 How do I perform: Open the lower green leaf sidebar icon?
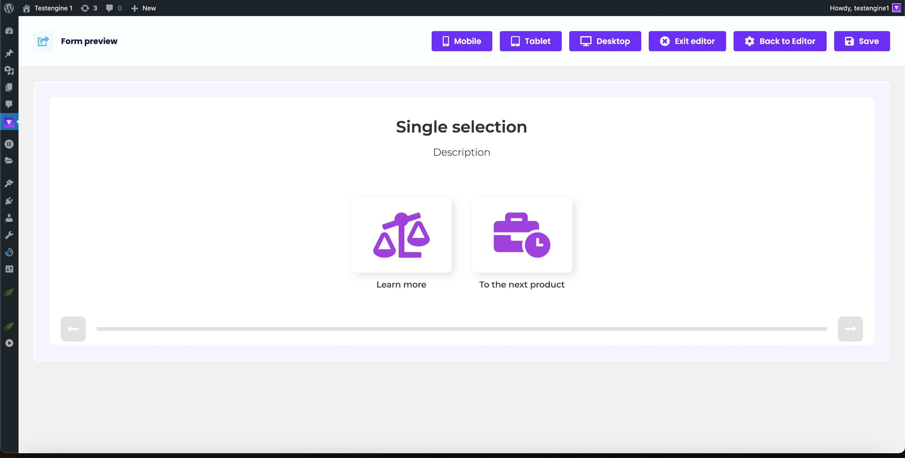point(9,326)
